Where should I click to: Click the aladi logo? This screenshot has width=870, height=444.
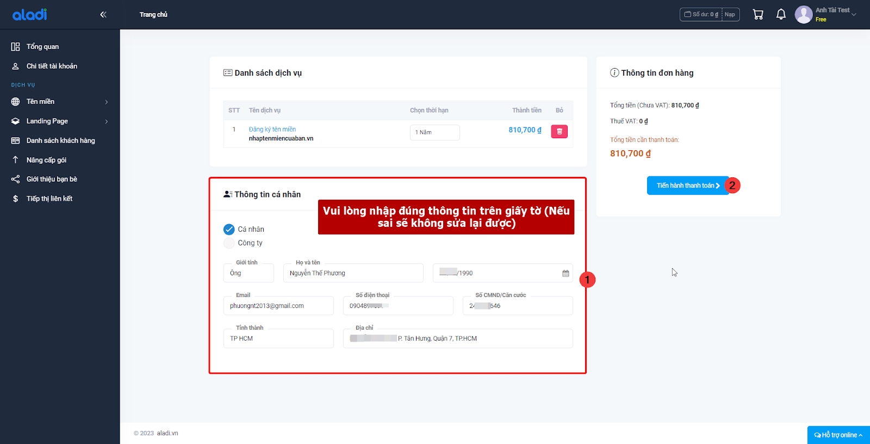pos(30,15)
